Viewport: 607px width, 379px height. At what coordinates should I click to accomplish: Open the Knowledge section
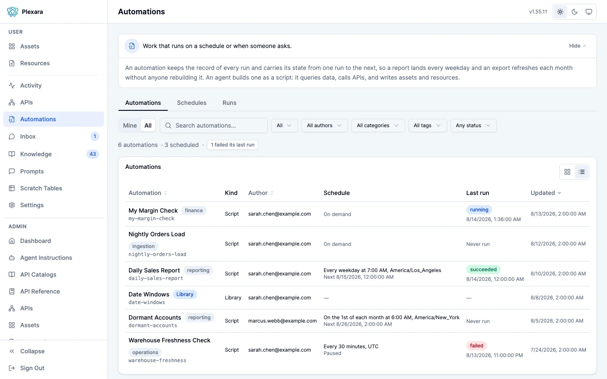point(54,154)
